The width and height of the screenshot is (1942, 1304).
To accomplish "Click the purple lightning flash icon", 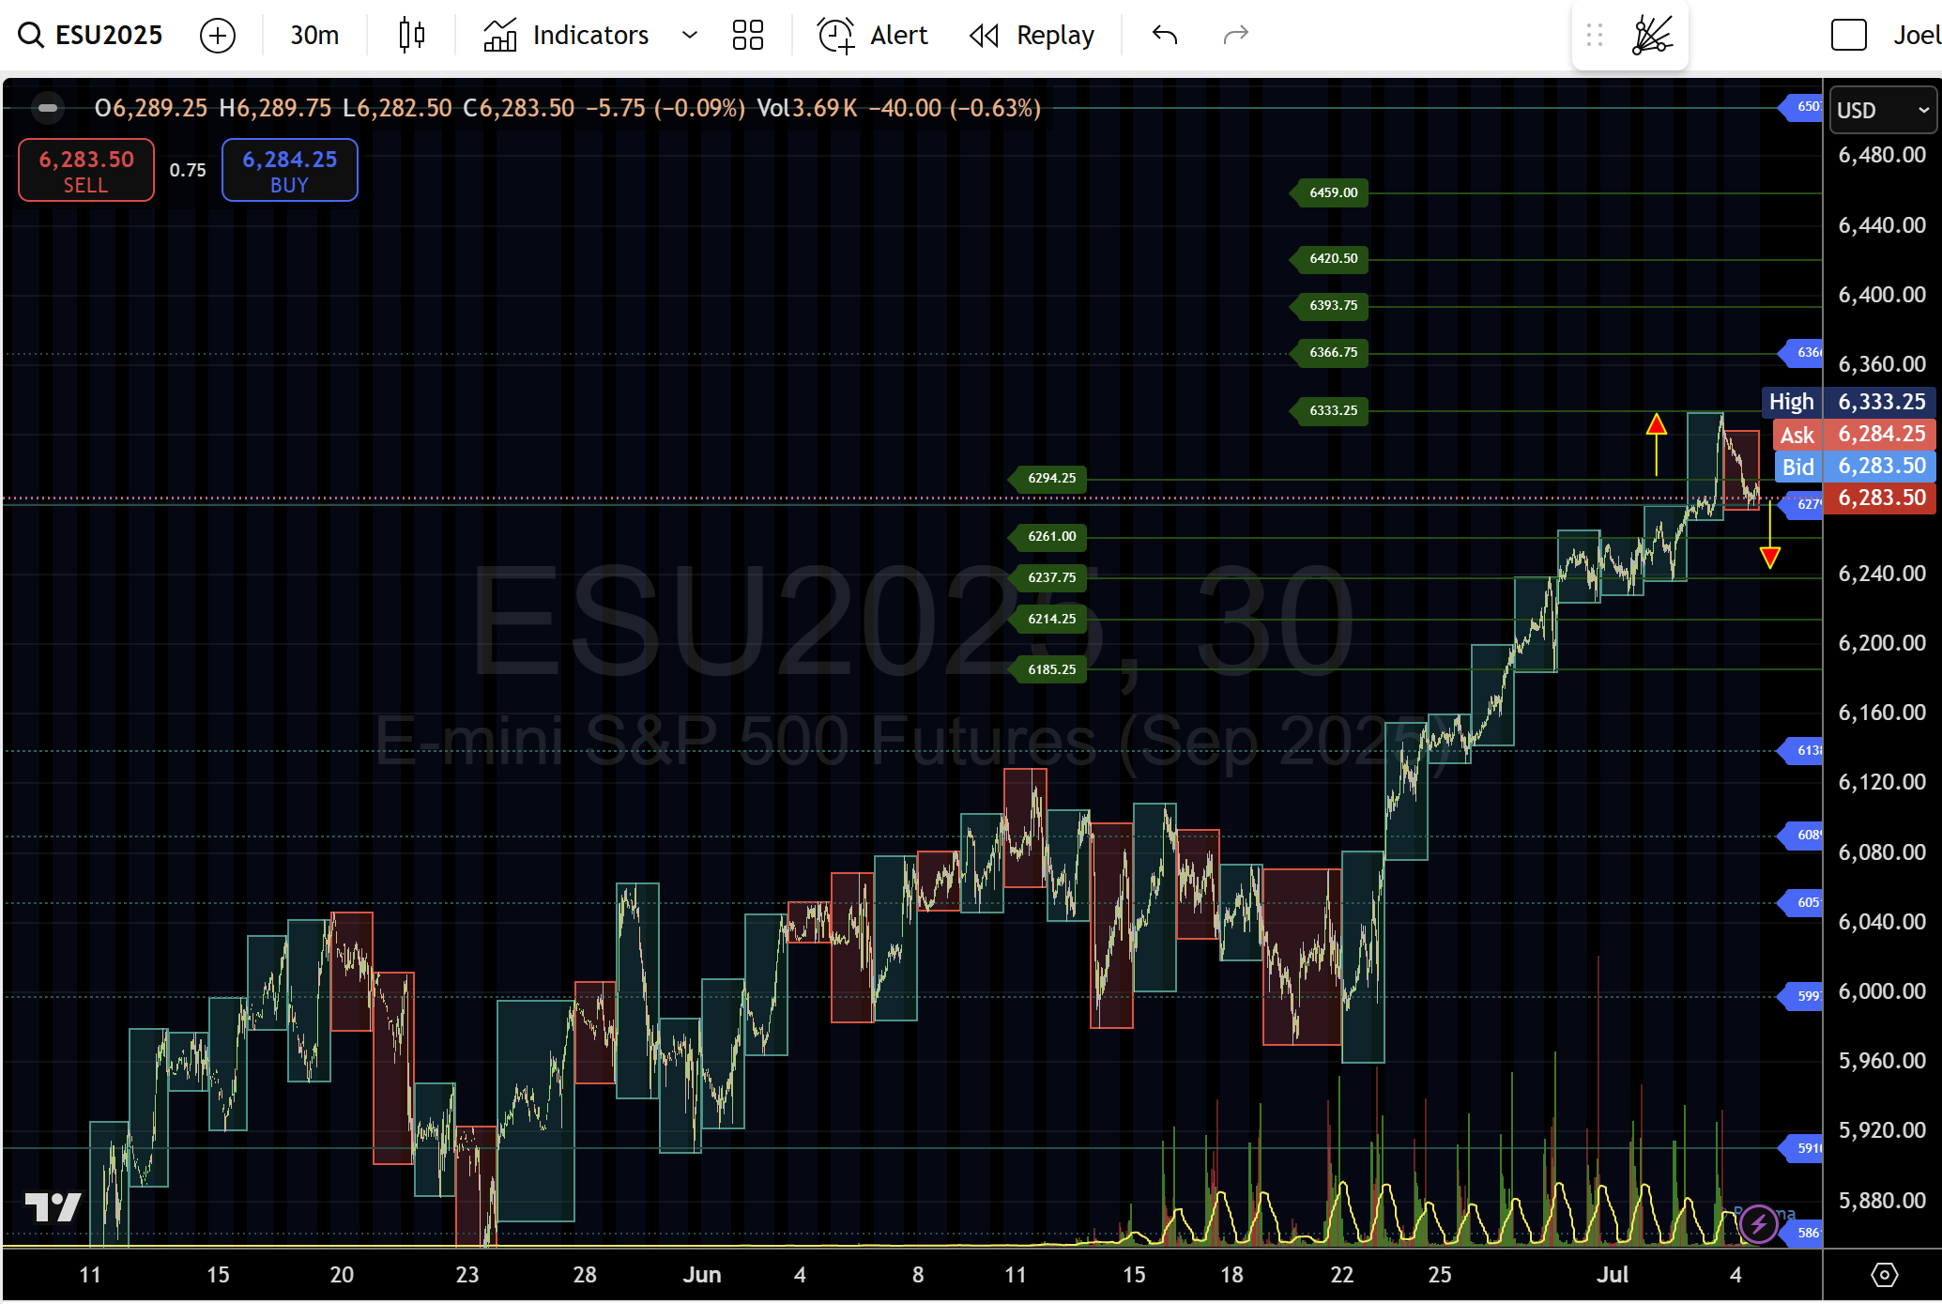I will click(x=1758, y=1223).
